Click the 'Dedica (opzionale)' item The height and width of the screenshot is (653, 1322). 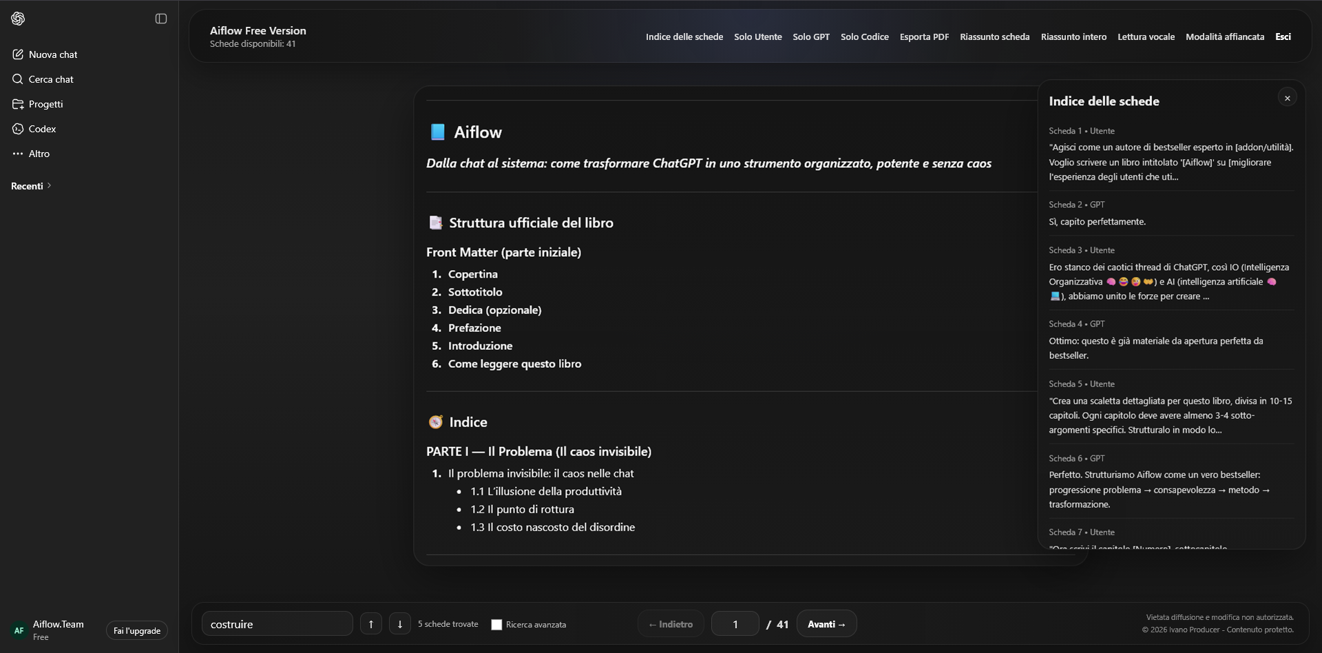point(494,310)
